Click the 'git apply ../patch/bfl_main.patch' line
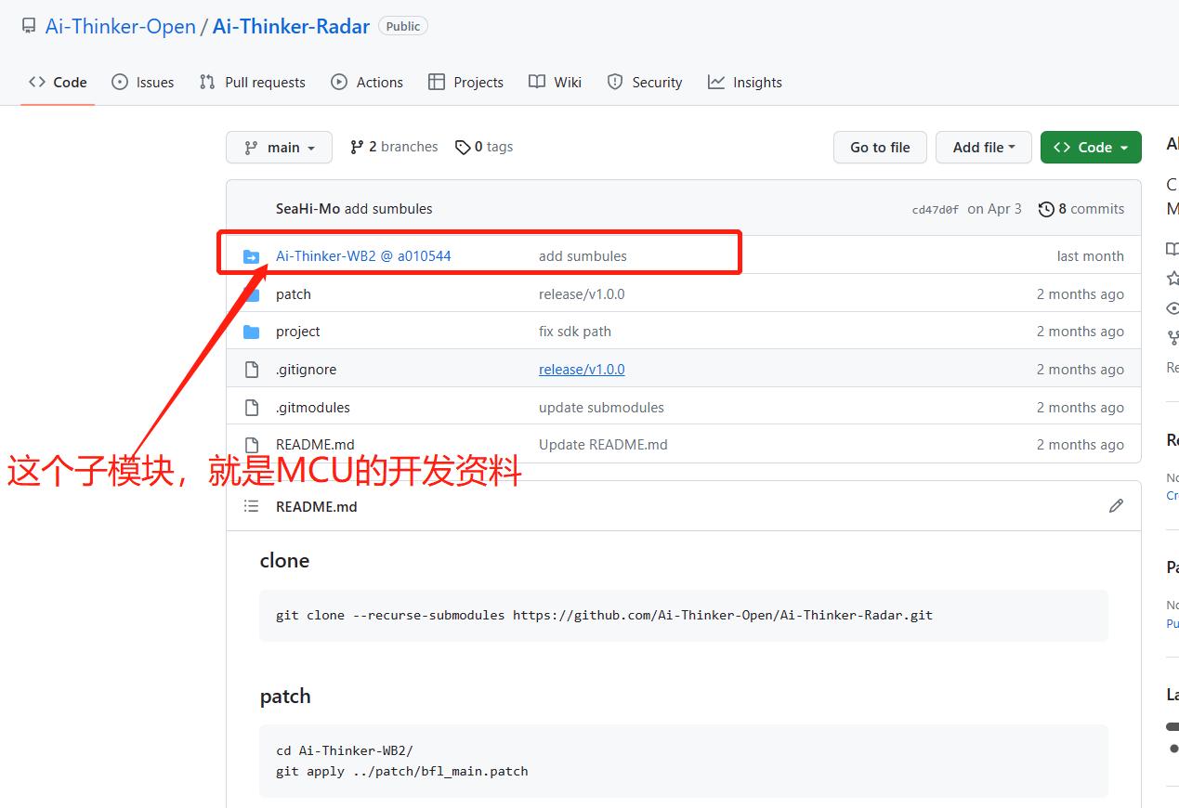Screen dimensions: 1179x808 pyautogui.click(x=402, y=771)
